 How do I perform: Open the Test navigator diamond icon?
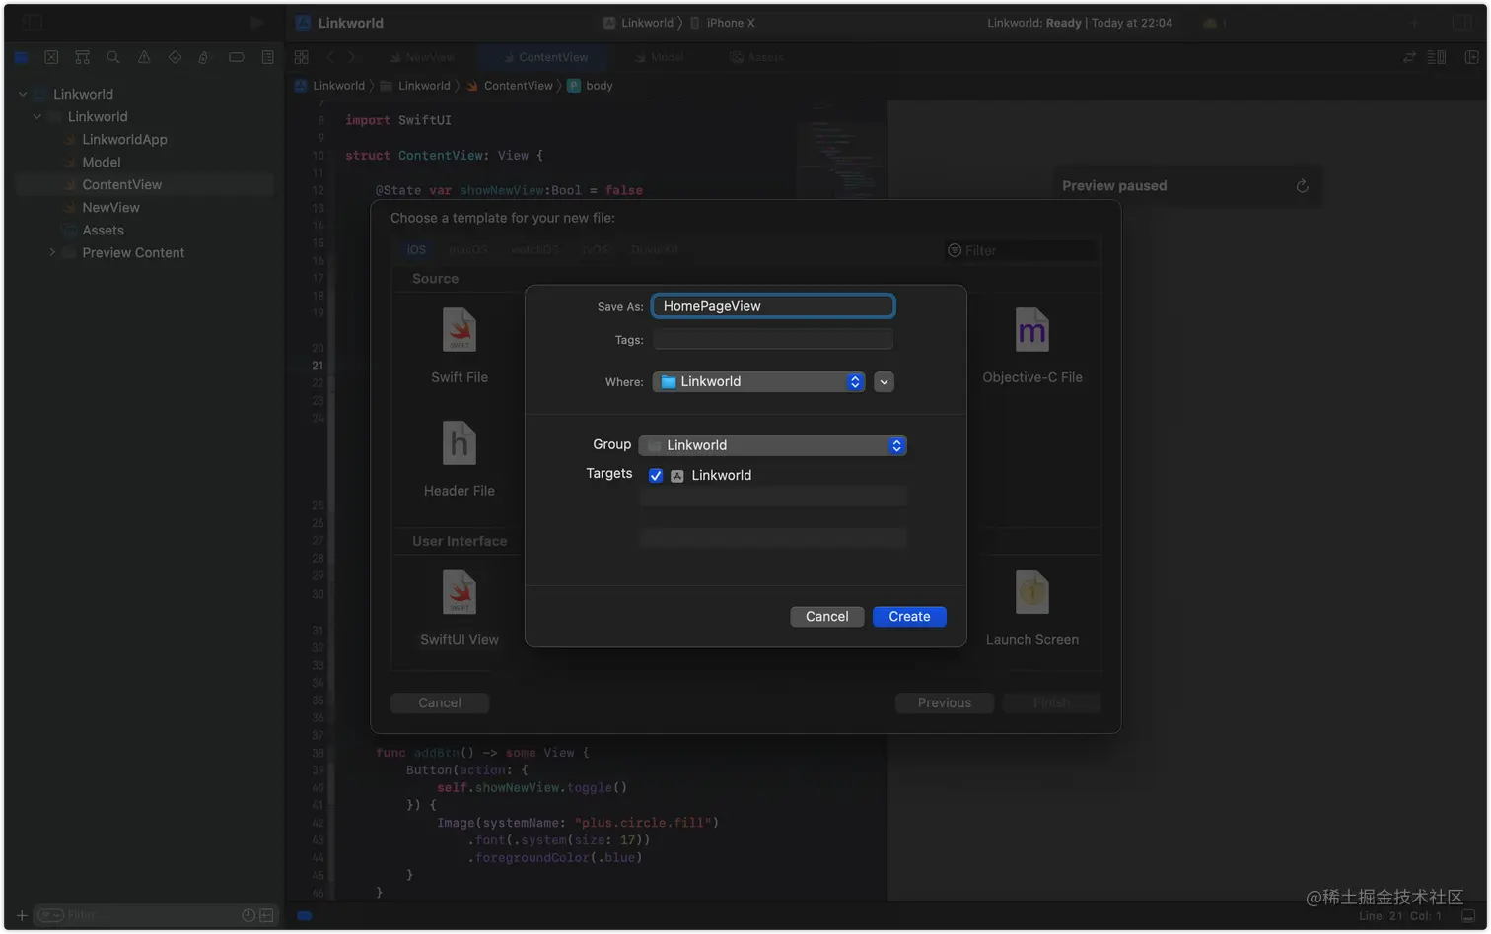[175, 57]
